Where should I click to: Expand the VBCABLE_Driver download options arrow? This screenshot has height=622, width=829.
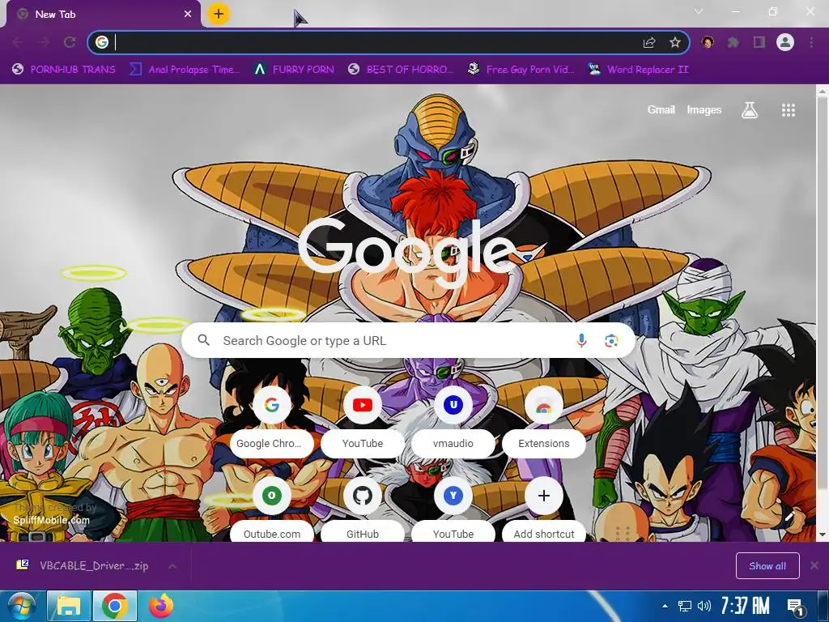point(172,566)
